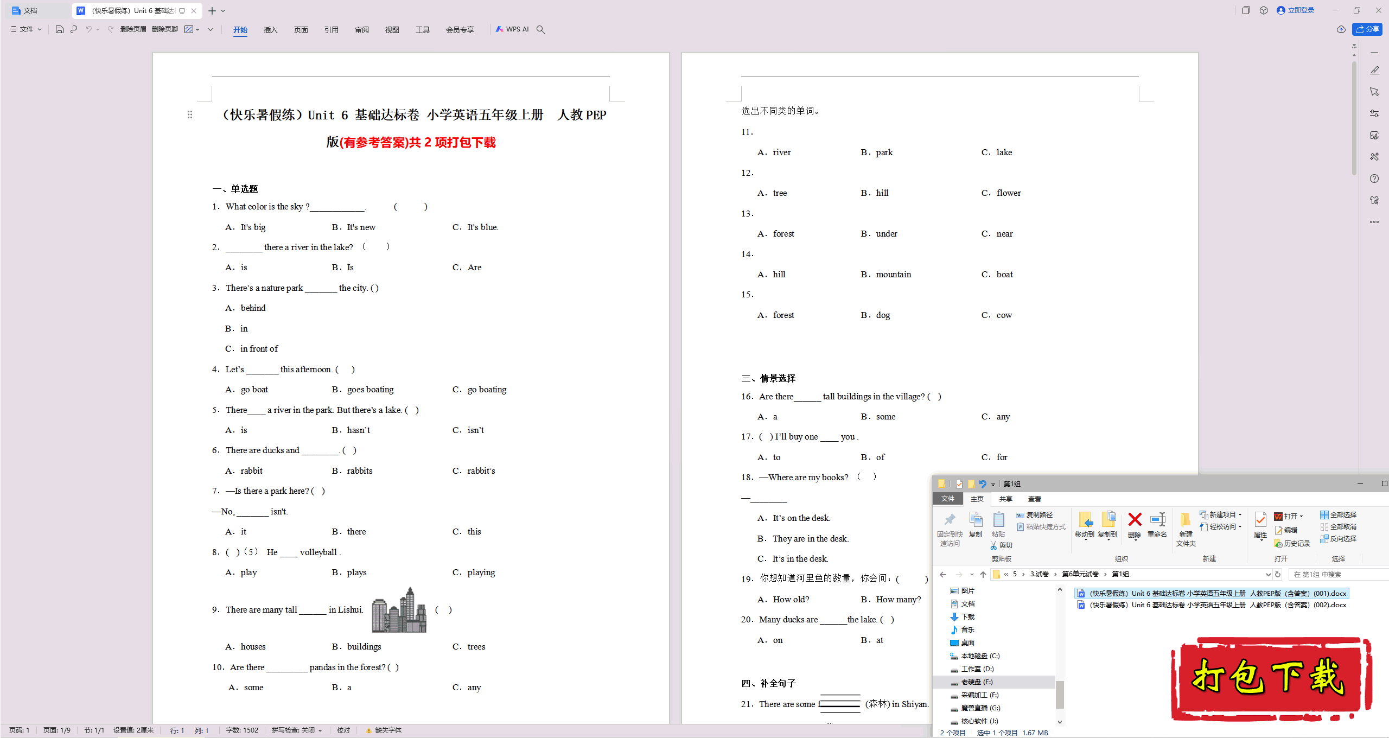Click 缺失字体 warning in status bar
This screenshot has width=1389, height=738.
(x=384, y=730)
